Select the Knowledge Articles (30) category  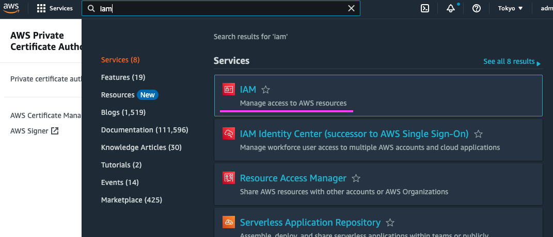141,147
